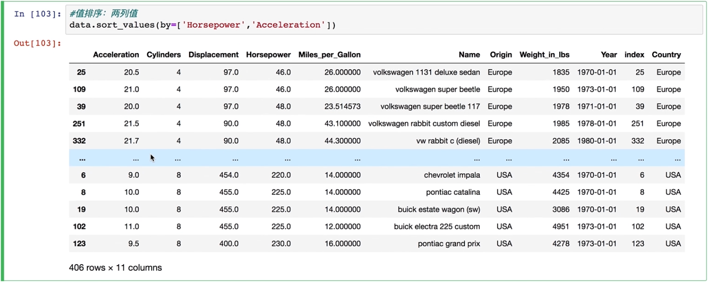This screenshot has width=708, height=284.
Task: Click the Miles_per_Gallon column header
Action: pyautogui.click(x=330, y=55)
